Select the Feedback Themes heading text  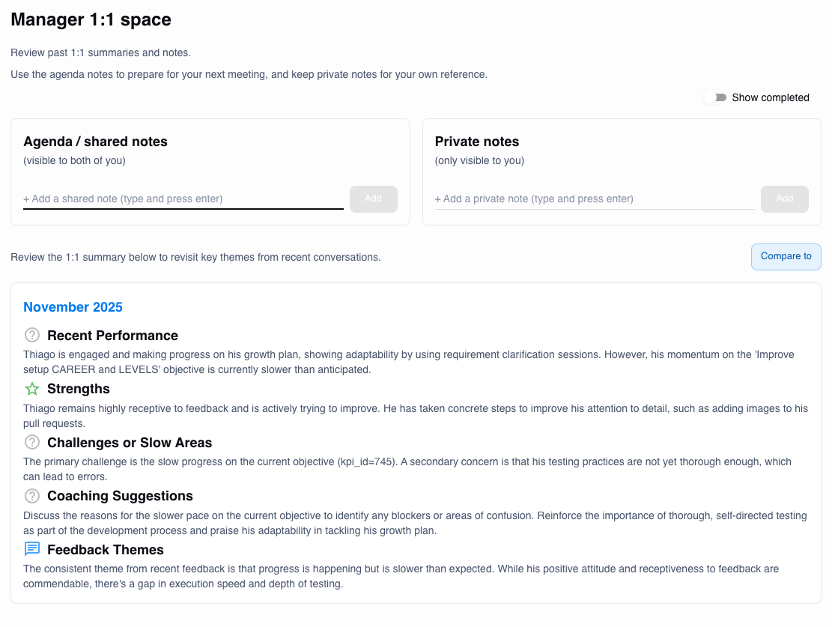click(106, 549)
